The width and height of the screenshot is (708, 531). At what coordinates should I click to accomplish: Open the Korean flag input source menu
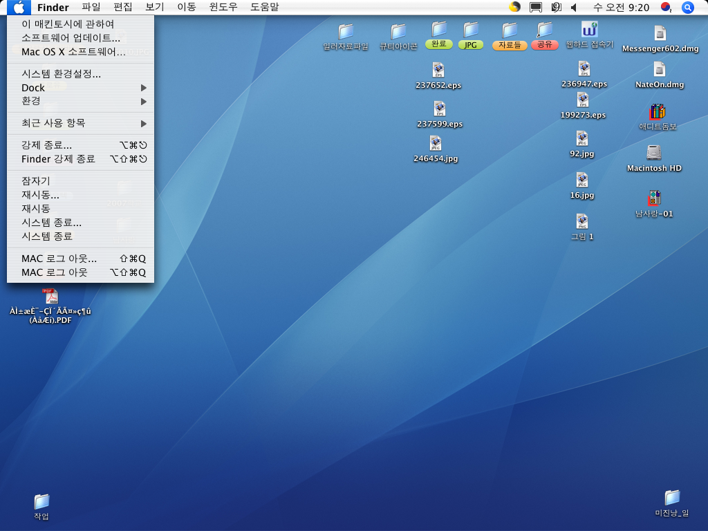click(x=666, y=8)
